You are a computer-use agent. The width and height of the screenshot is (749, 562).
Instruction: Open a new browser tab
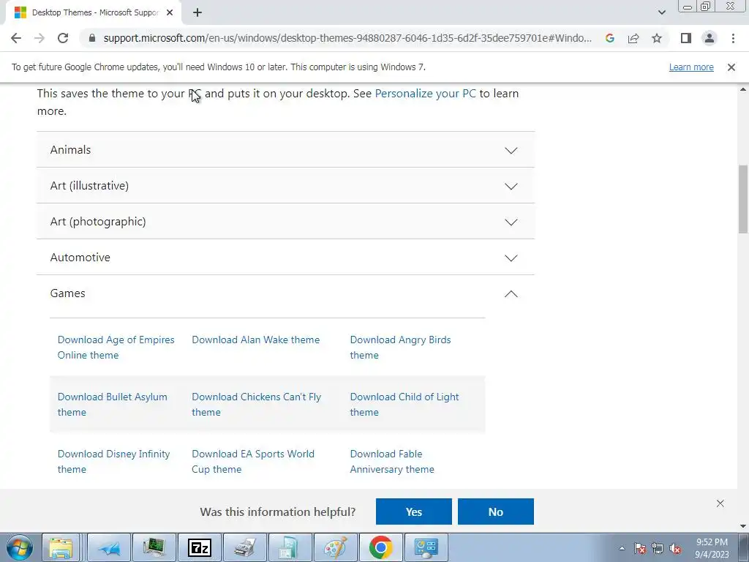tap(197, 13)
